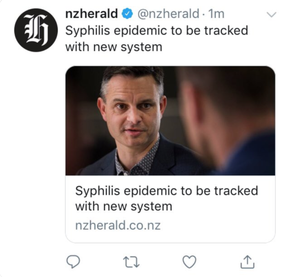This screenshot has width=287, height=277.
Task: Reply to the tweet
Action: 72,261
